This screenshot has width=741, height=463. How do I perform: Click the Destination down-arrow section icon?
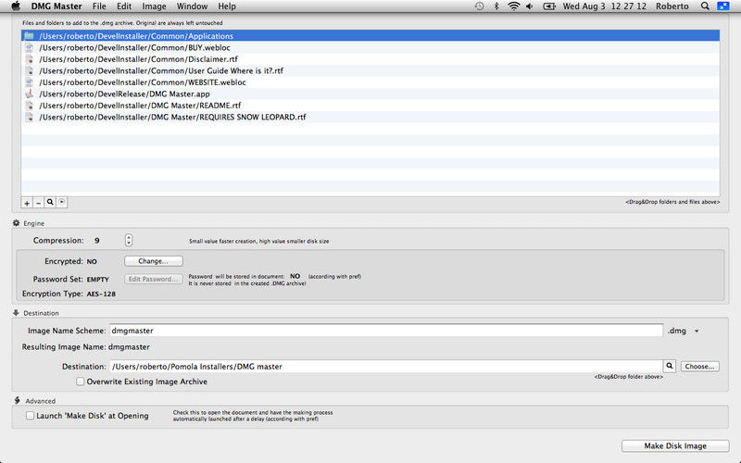[x=16, y=313]
